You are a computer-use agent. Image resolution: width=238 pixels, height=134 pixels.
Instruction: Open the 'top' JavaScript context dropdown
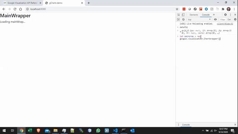click(x=199, y=19)
